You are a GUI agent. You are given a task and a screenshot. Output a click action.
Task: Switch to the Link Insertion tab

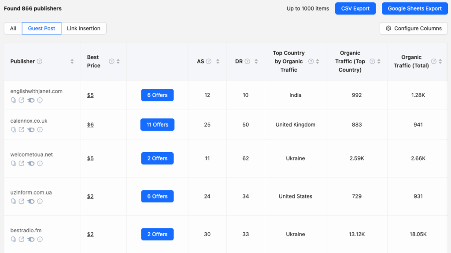tap(84, 29)
